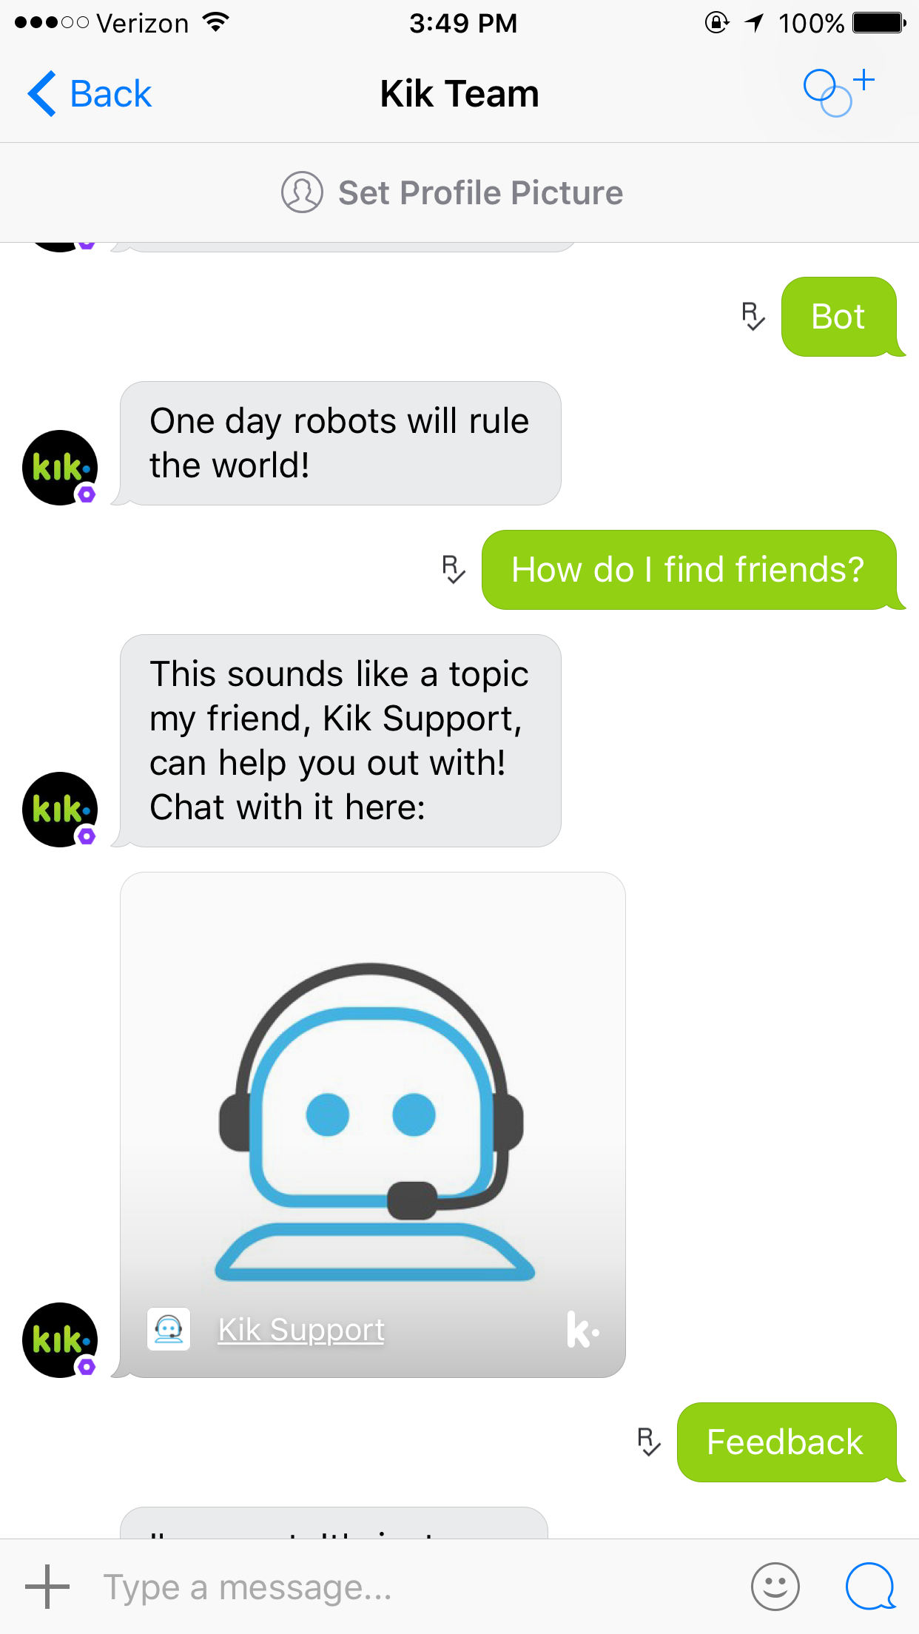Tap the Kik 'k' logo on card
919x1634 pixels.
582,1329
